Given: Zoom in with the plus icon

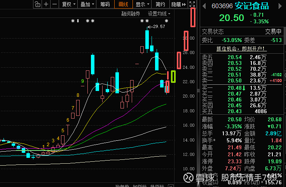Looking at the screenshot, I should coord(46,4).
